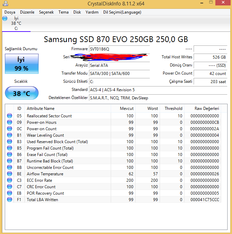Click status orb for ECC Error Rate
The image size is (232, 234).
[10, 180]
